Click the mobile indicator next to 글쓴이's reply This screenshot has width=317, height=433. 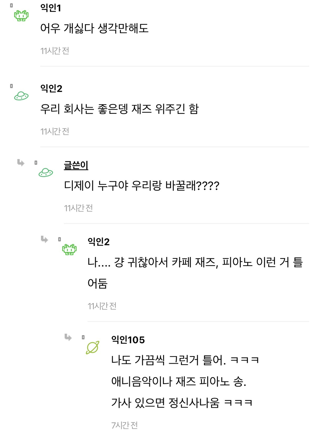pos(36,163)
